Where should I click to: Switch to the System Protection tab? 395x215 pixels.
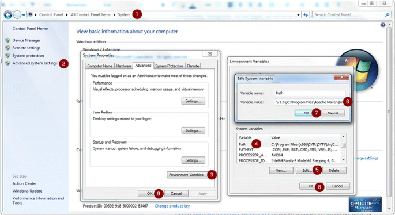[x=169, y=66]
